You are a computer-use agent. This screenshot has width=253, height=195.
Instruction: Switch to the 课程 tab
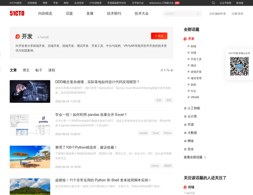click(x=52, y=70)
